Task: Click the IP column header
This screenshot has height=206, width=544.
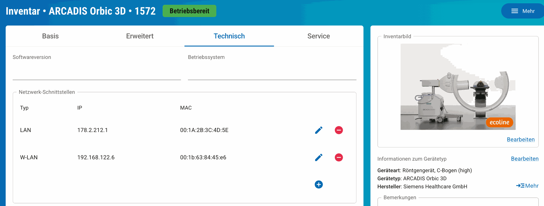Action: click(x=80, y=108)
